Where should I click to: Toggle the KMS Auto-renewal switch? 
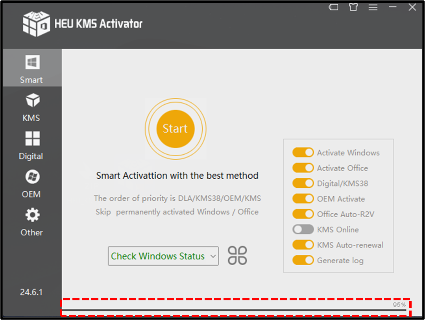[303, 245]
